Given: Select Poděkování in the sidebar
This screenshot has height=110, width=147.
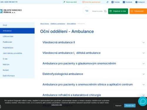Looking at the screenshot, I should tap(17, 42).
